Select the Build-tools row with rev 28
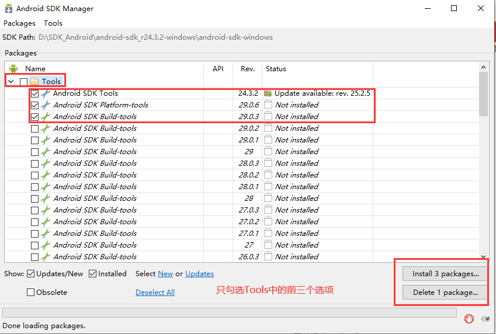The height and width of the screenshot is (334, 496). click(x=242, y=199)
